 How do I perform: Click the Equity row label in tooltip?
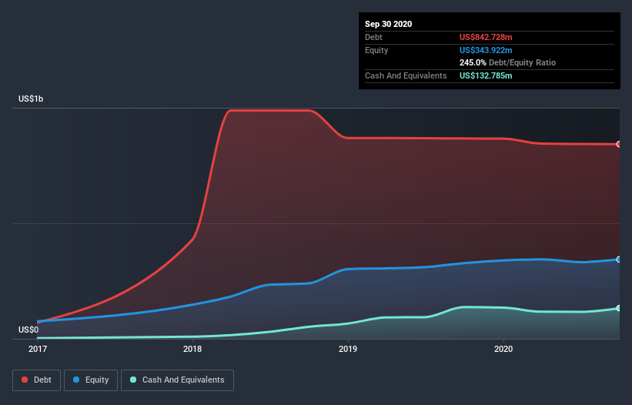tap(376, 50)
